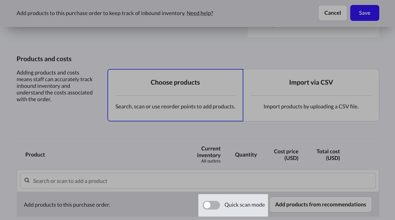Viewport: 395px width, 220px height.
Task: Click the Quantity column header
Action: [246, 155]
